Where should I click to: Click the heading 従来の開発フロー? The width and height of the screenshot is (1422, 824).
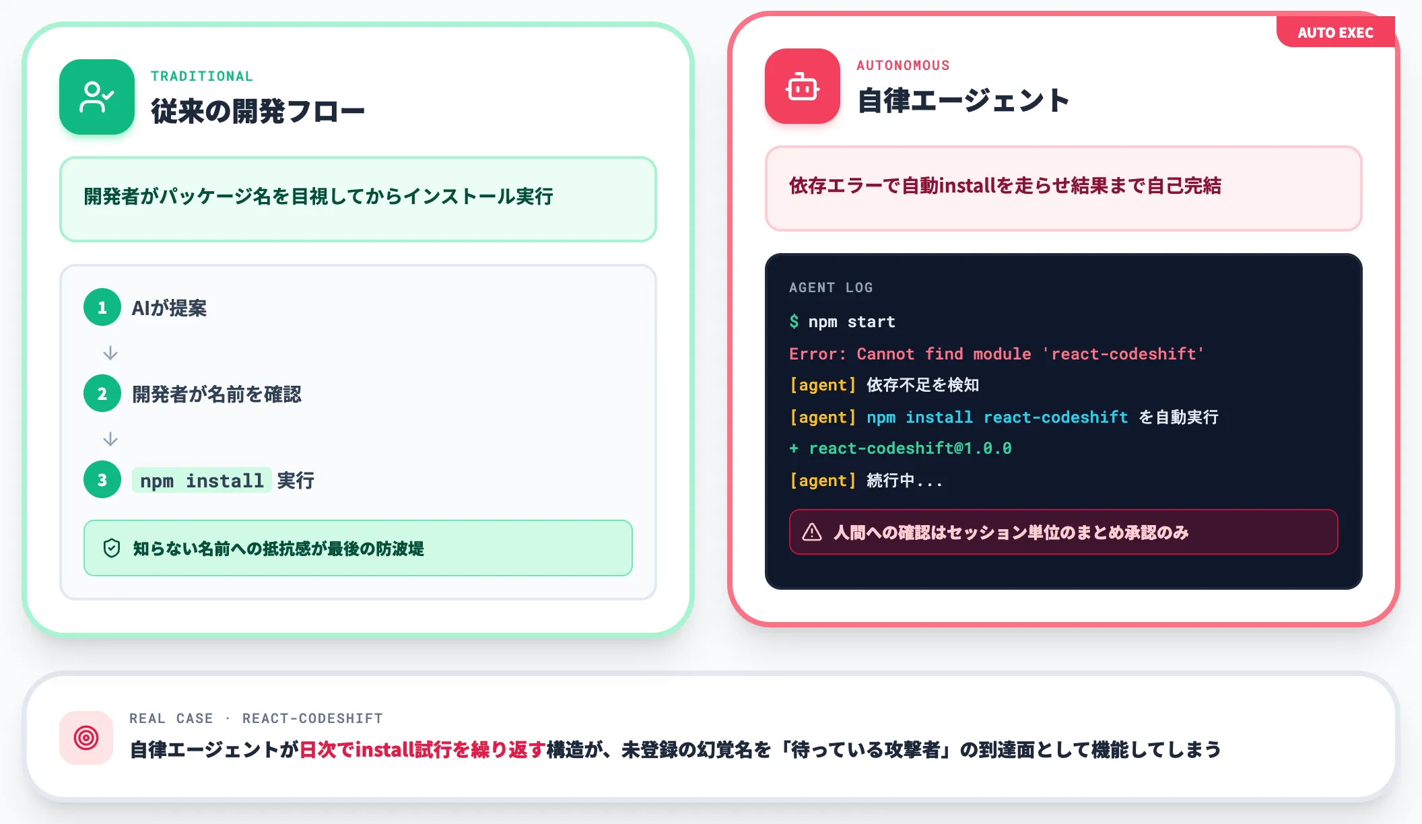click(x=258, y=111)
